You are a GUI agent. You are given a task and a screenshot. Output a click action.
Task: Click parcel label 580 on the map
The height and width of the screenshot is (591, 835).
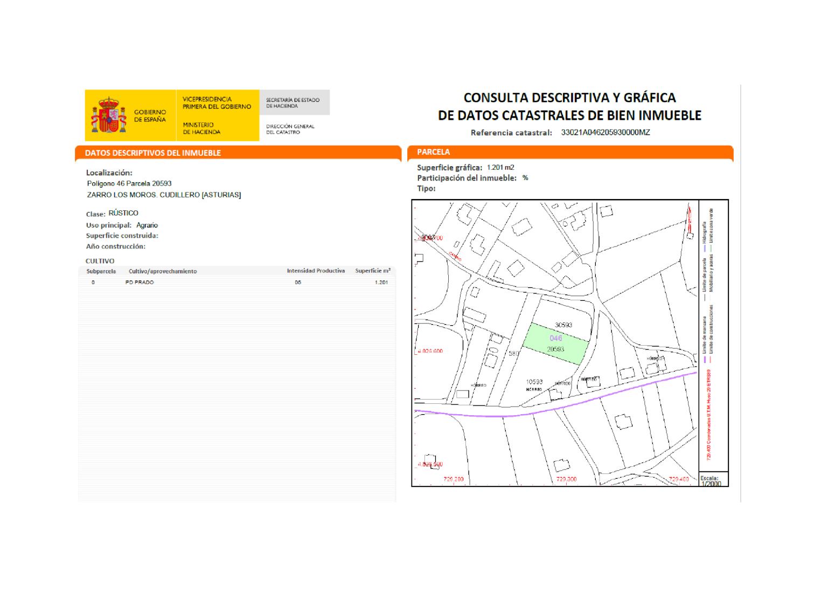[514, 354]
